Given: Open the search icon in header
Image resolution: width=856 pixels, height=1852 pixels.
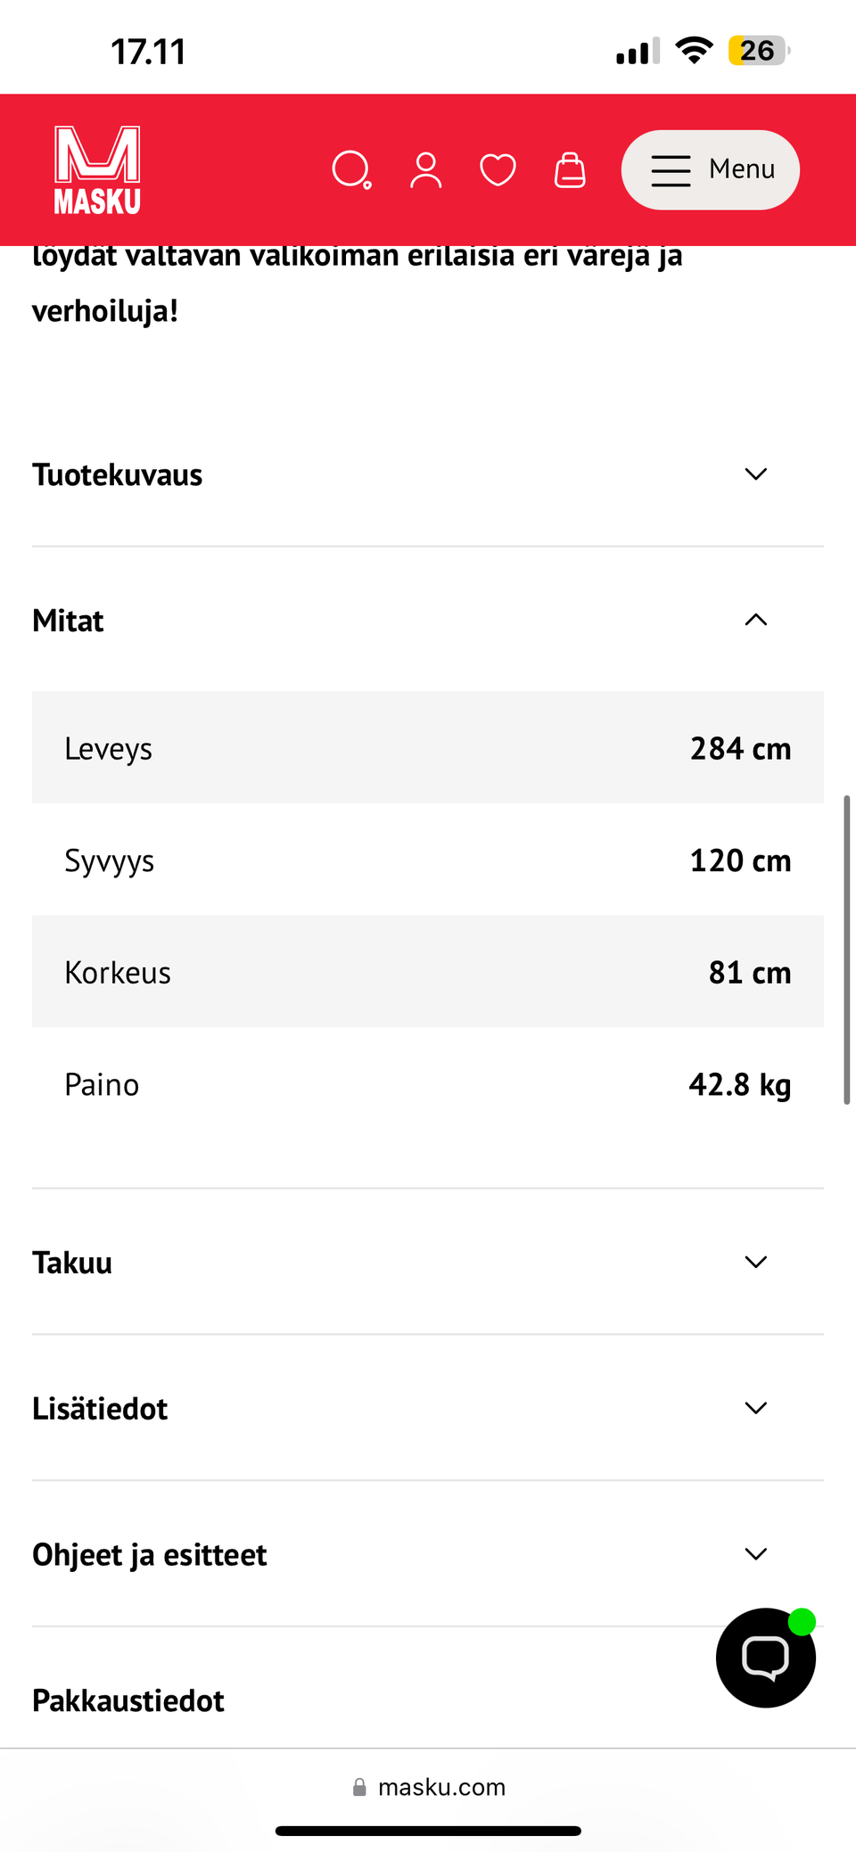Looking at the screenshot, I should click(351, 170).
